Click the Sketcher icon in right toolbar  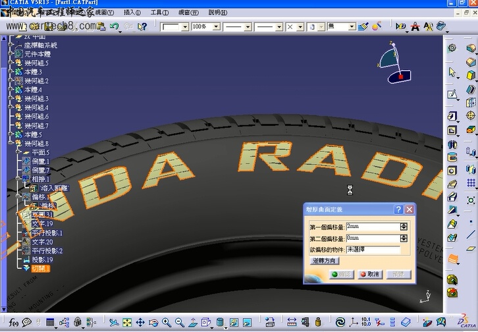click(452, 94)
